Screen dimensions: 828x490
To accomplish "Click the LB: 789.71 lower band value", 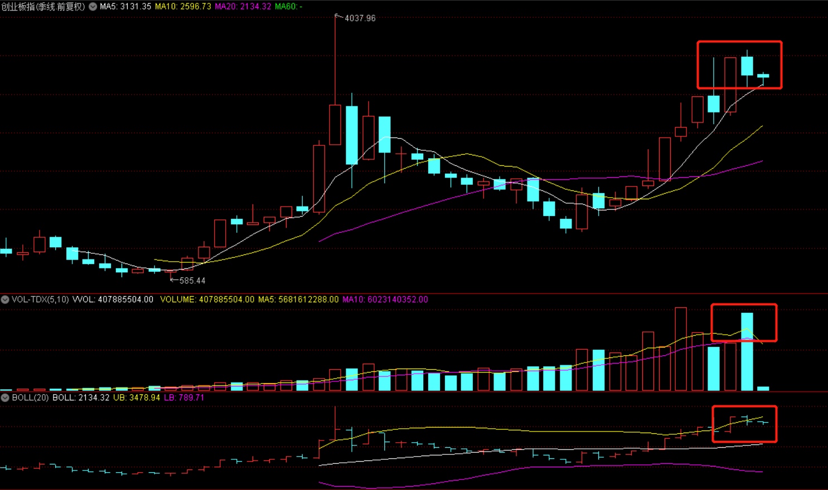I will tap(184, 398).
